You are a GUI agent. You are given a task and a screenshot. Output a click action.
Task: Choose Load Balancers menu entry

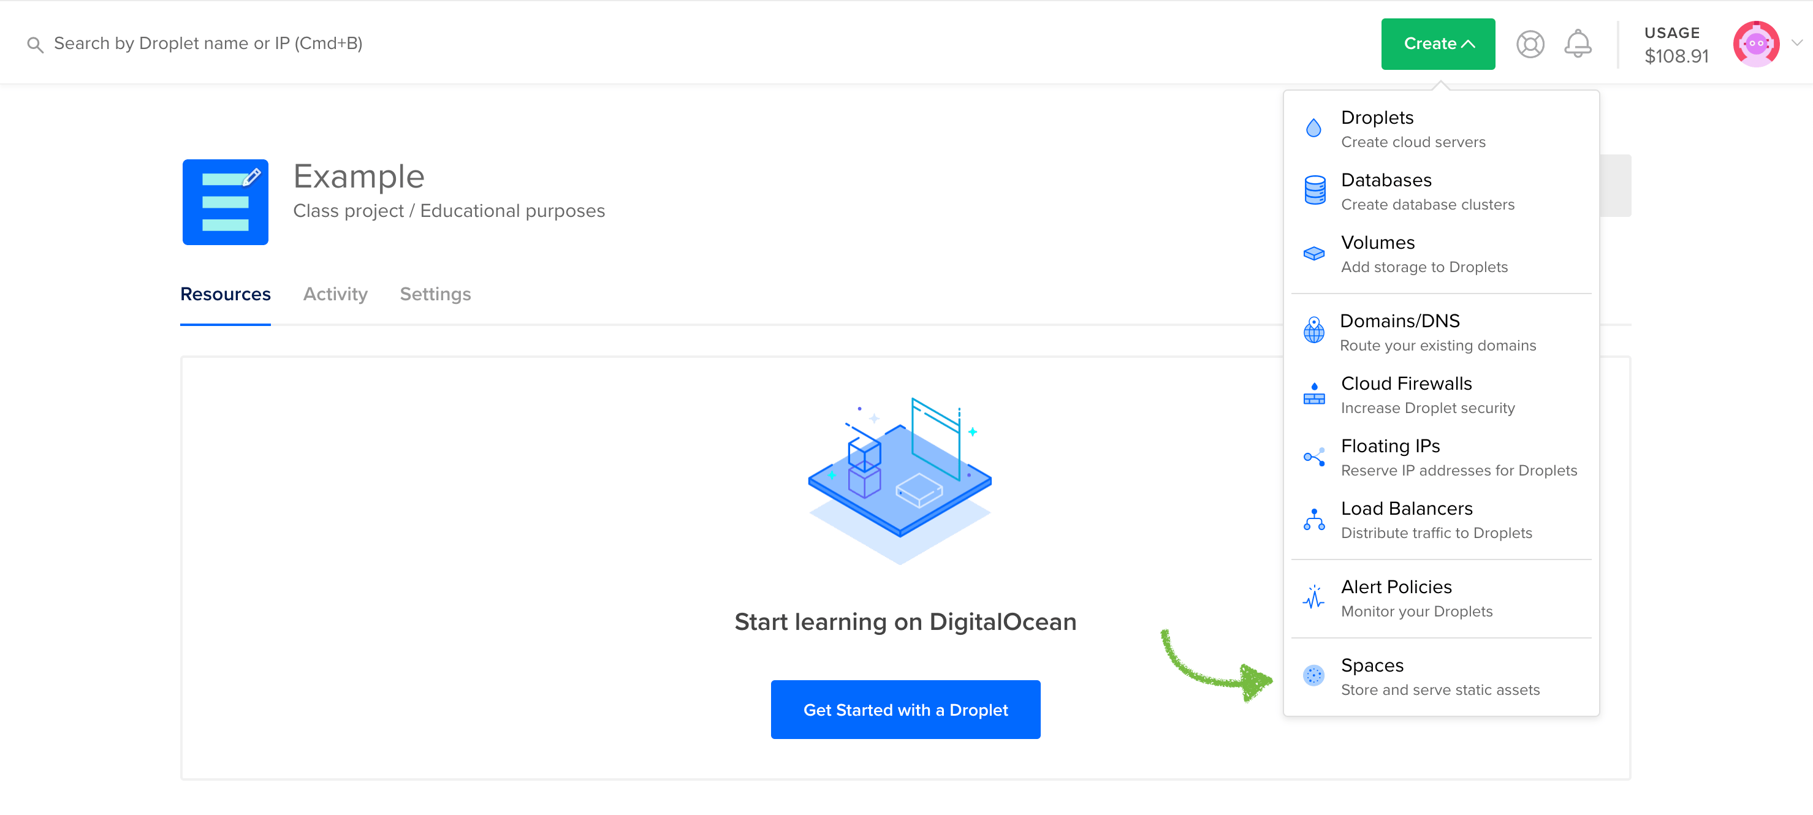(x=1441, y=520)
